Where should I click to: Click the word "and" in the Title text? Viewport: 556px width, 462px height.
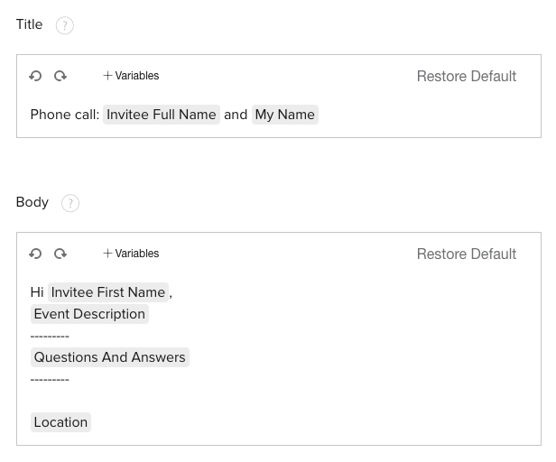click(x=236, y=115)
